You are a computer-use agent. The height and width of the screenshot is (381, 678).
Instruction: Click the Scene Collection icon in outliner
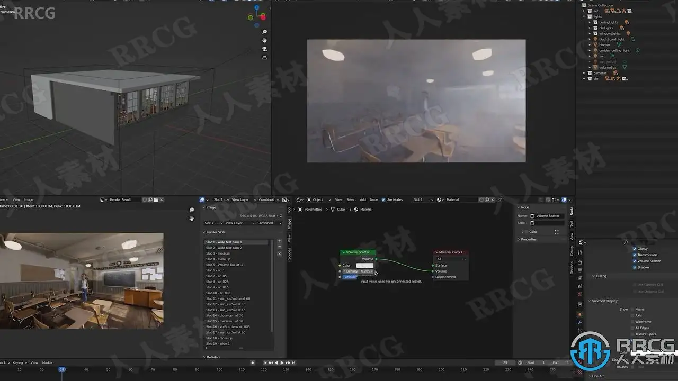tap(585, 5)
